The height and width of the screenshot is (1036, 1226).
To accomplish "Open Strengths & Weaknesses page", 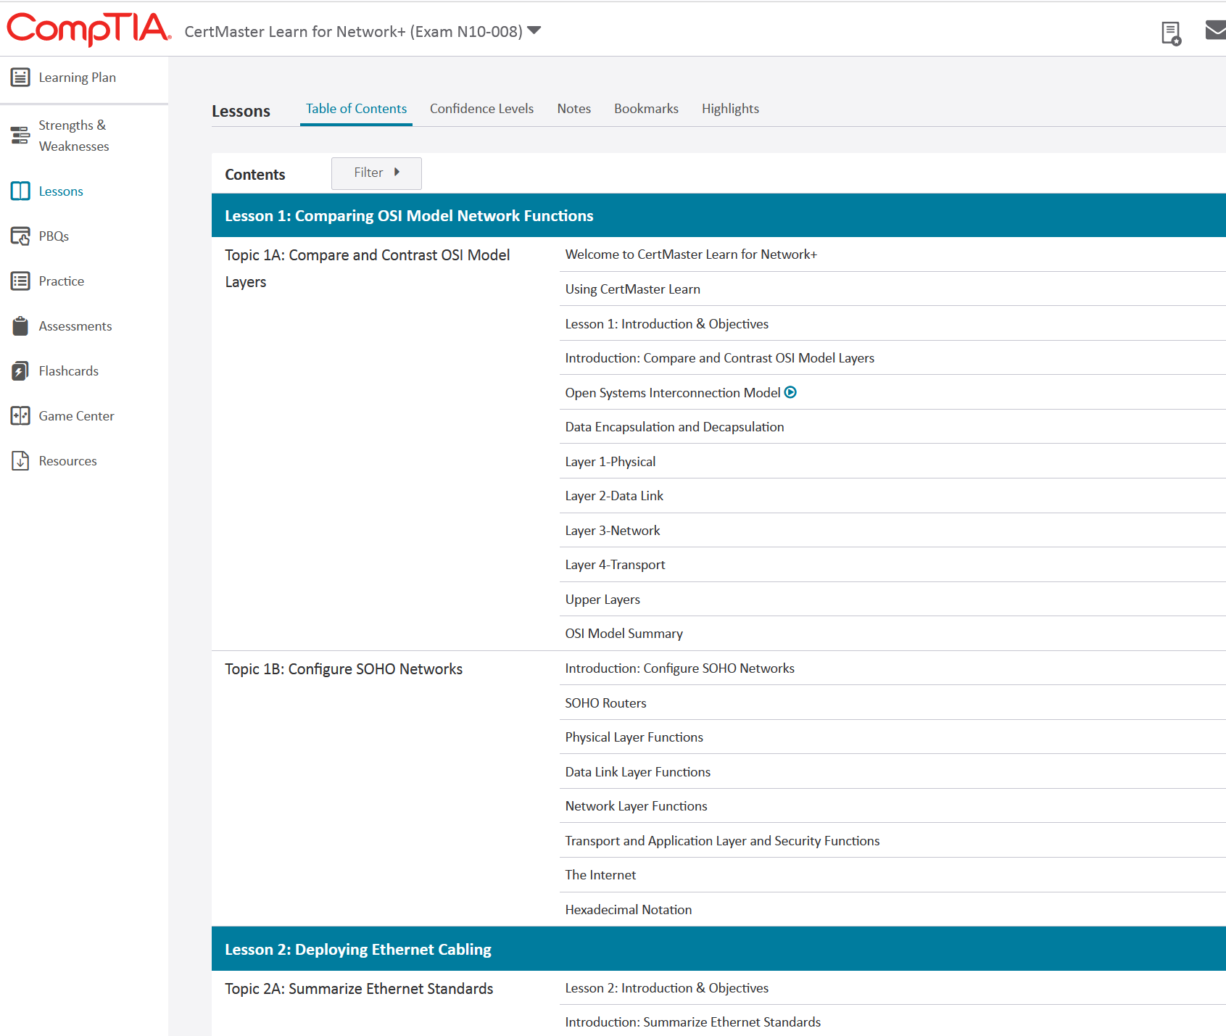I will 73,136.
